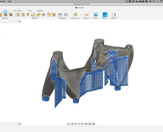Click the Export file icon
This screenshot has width=163, height=132.
point(114,15)
